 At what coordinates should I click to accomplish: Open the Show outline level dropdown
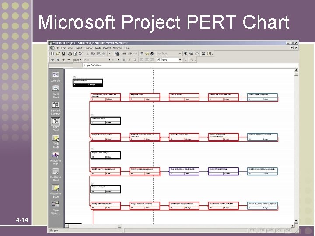(x=77, y=59)
